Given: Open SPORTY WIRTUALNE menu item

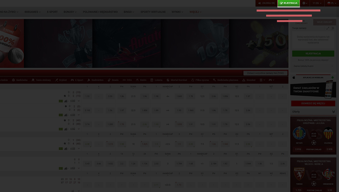Looking at the screenshot, I should [x=153, y=12].
